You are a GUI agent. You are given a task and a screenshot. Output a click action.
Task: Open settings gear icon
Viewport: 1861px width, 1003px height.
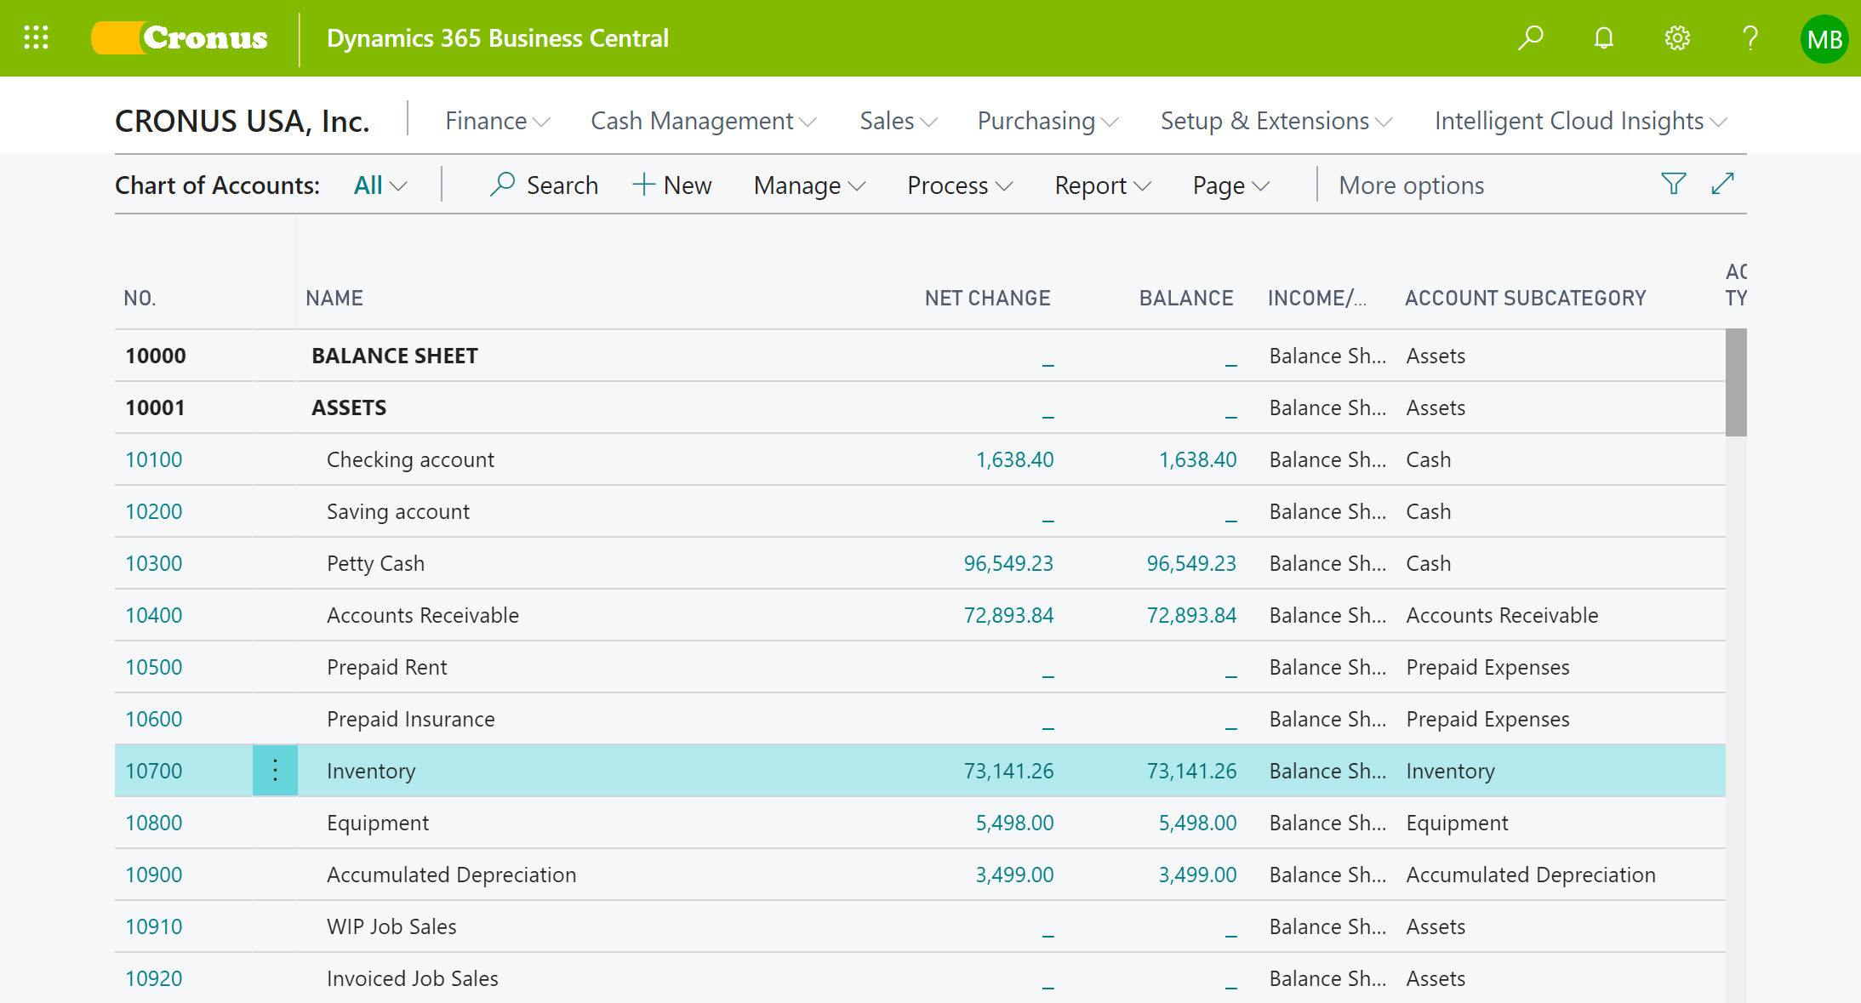1677,38
